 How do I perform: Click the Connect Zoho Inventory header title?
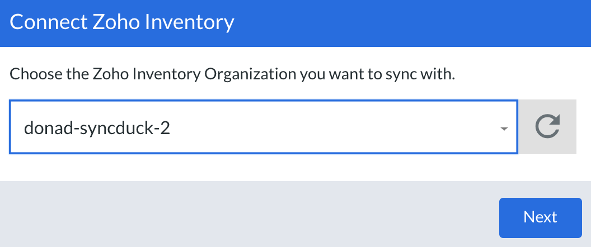tap(122, 22)
